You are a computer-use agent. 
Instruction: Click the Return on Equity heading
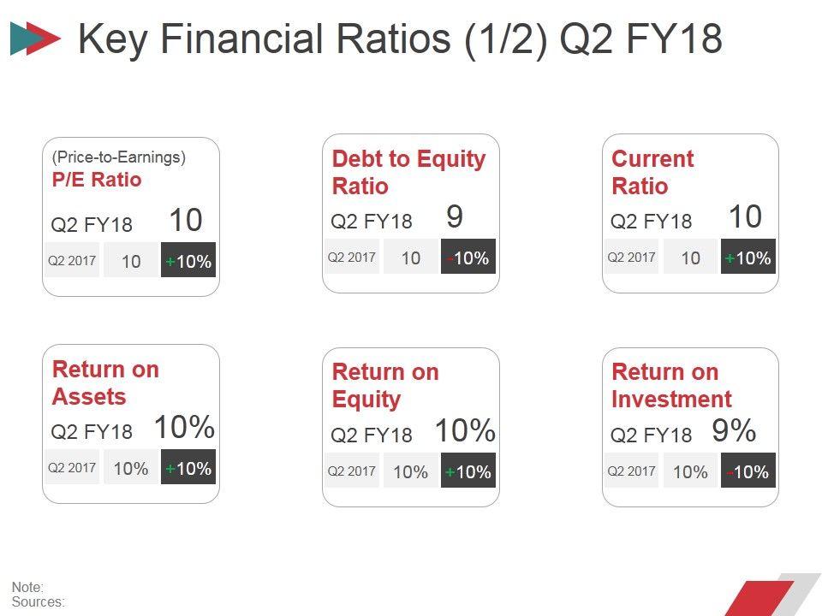pos(385,385)
